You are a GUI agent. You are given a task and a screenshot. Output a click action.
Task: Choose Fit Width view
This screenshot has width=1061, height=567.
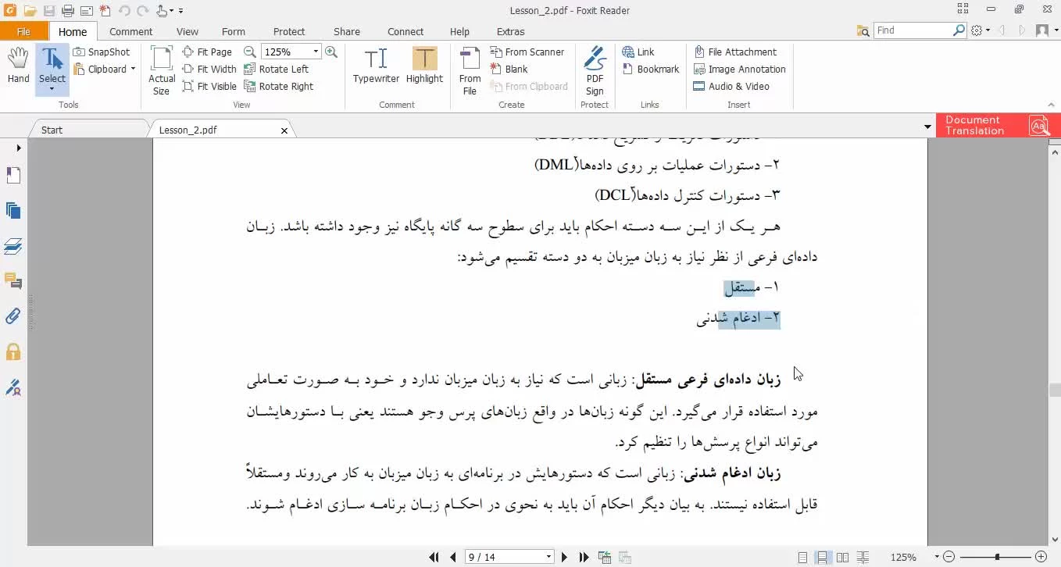[209, 69]
